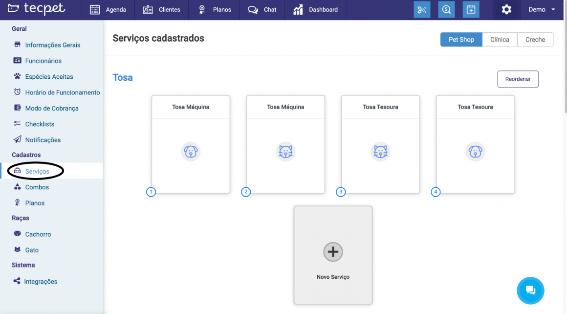Expand the Demo account dropdown
Viewport: 567px width, 314px height.
(x=542, y=10)
